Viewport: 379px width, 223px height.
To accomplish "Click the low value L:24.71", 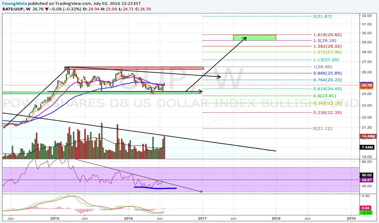I will click(x=126, y=9).
